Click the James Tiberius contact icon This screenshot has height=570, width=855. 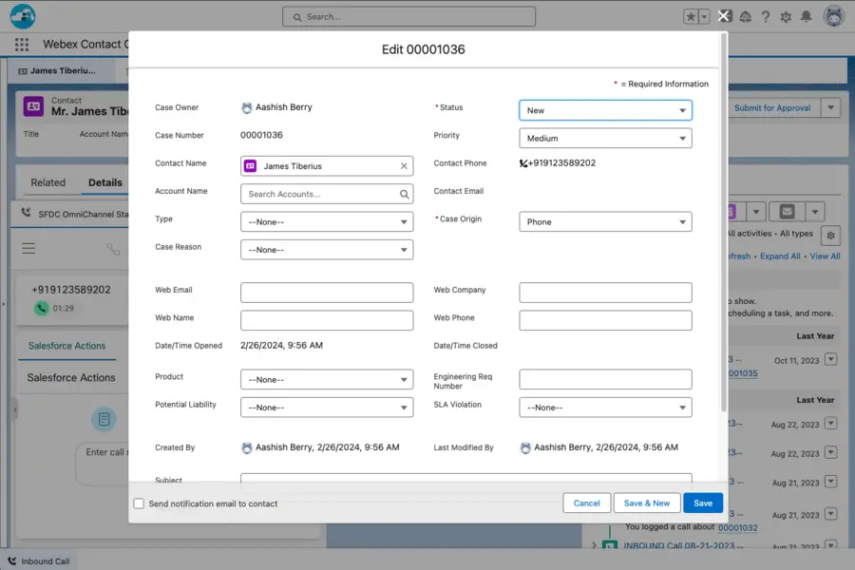[250, 166]
